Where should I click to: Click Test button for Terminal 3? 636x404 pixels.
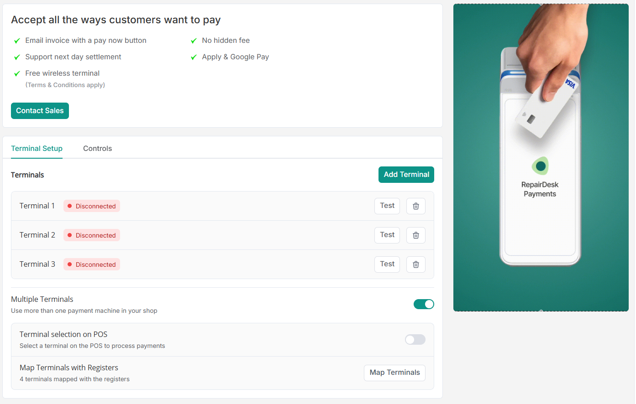point(387,264)
